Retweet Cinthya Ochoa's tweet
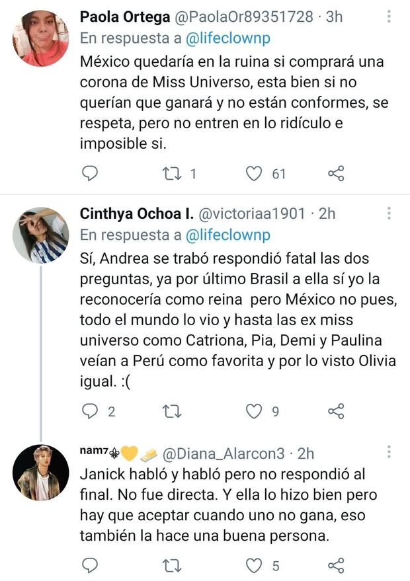 [171, 411]
